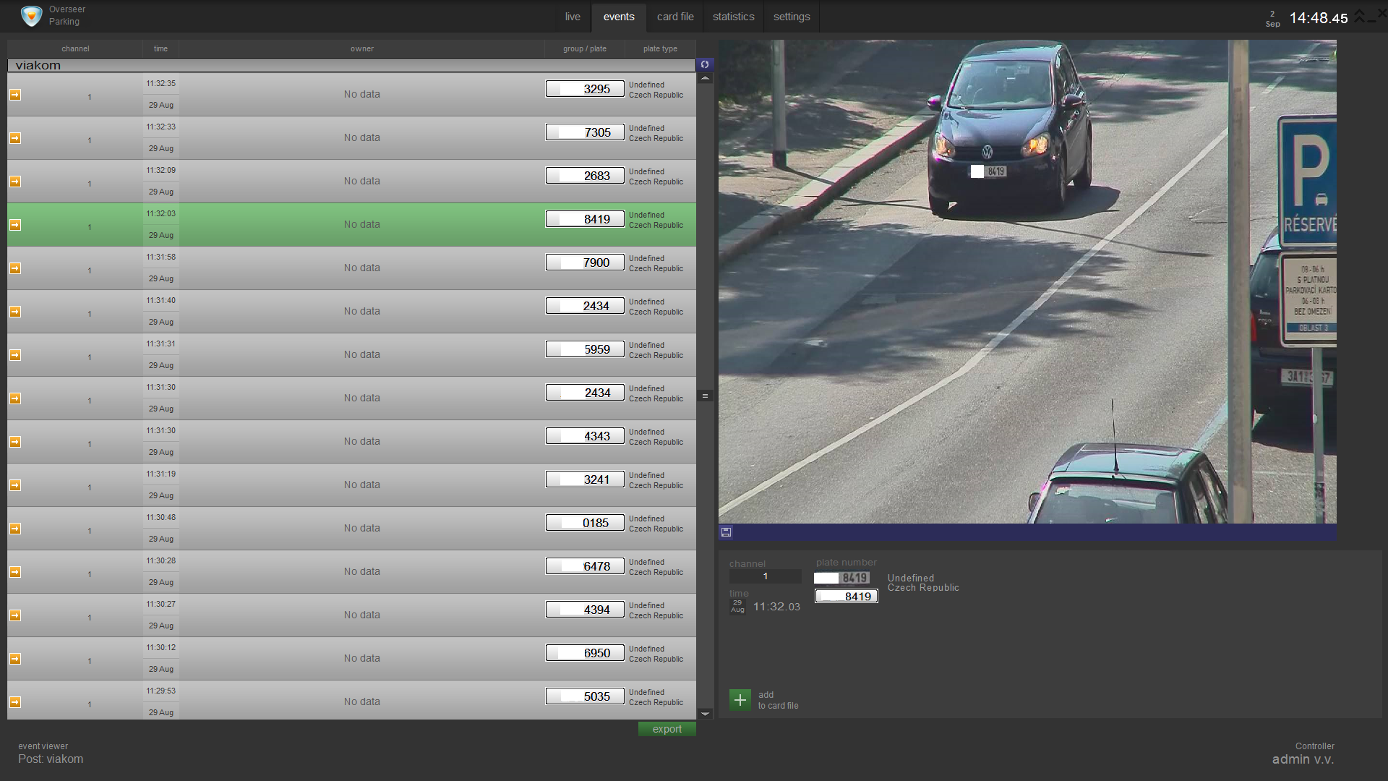
Task: Select plate 2683 in the list
Action: coord(585,176)
